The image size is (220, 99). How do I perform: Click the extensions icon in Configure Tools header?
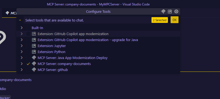tap(170, 11)
